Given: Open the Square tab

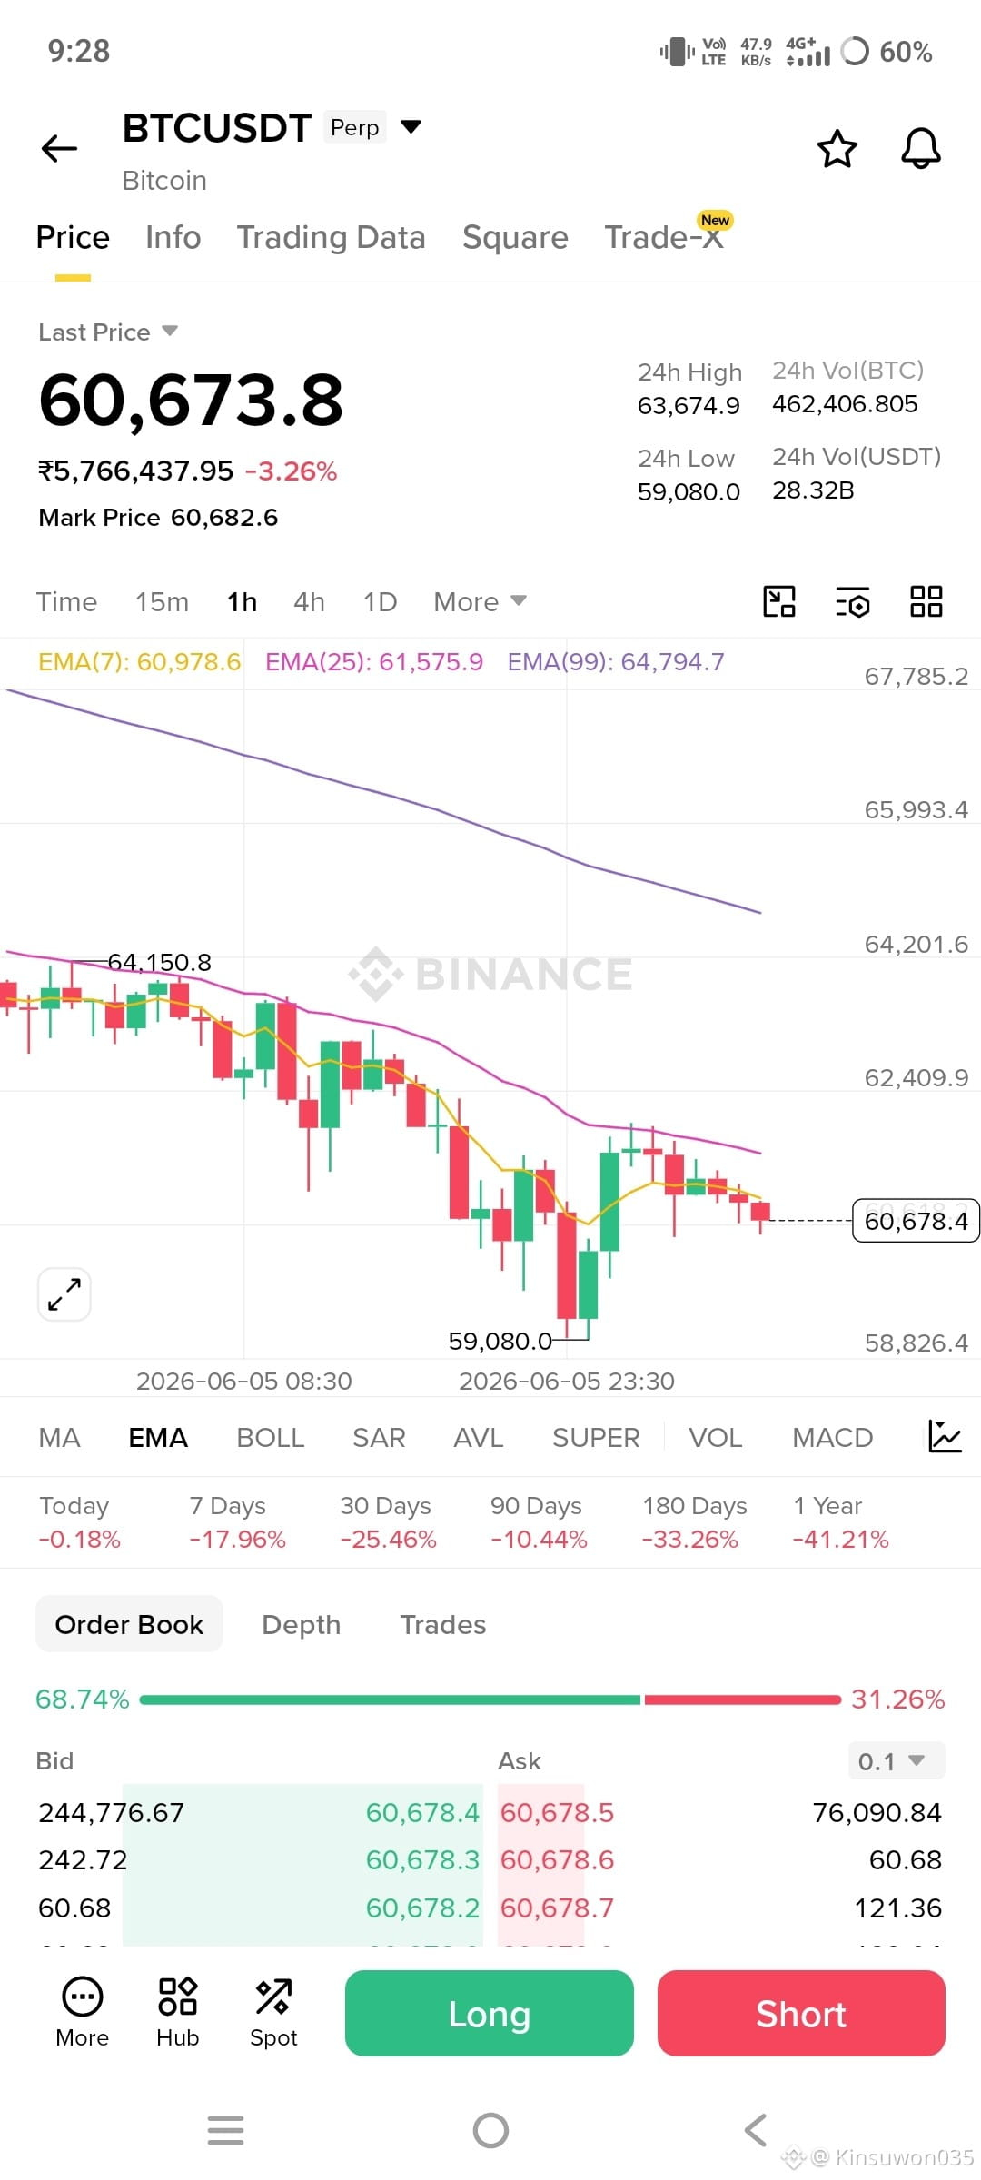Looking at the screenshot, I should (x=515, y=237).
